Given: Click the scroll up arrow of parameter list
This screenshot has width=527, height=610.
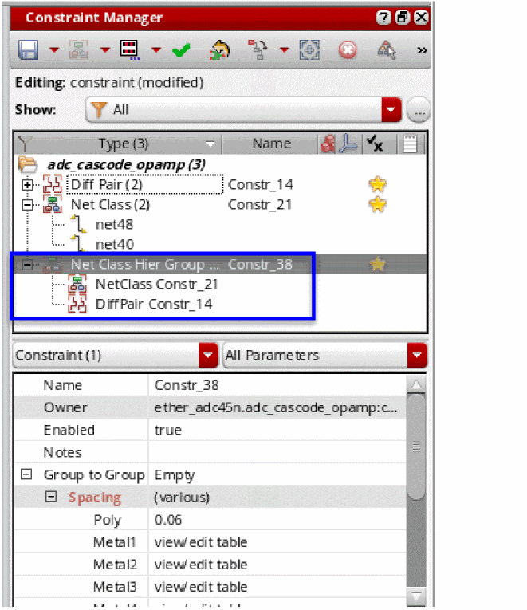Looking at the screenshot, I should click(416, 385).
